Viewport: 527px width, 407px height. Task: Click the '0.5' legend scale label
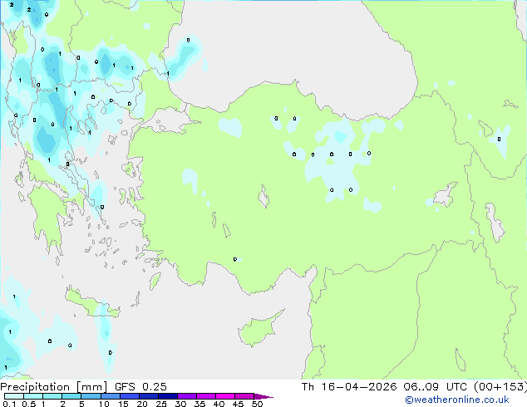(x=28, y=404)
